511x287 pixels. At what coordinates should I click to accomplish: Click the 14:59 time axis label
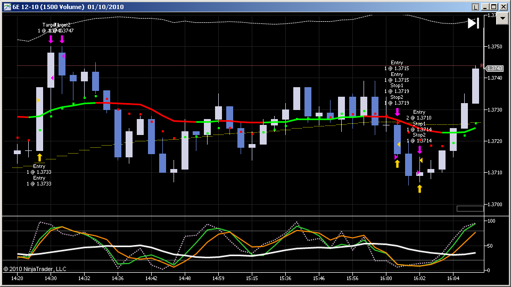point(218,278)
